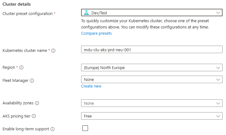Click info icon beside Enable long-term support
The width and height of the screenshot is (226, 135).
point(52,129)
